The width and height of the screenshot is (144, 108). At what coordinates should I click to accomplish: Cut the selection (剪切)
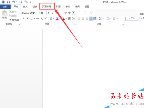point(13,12)
